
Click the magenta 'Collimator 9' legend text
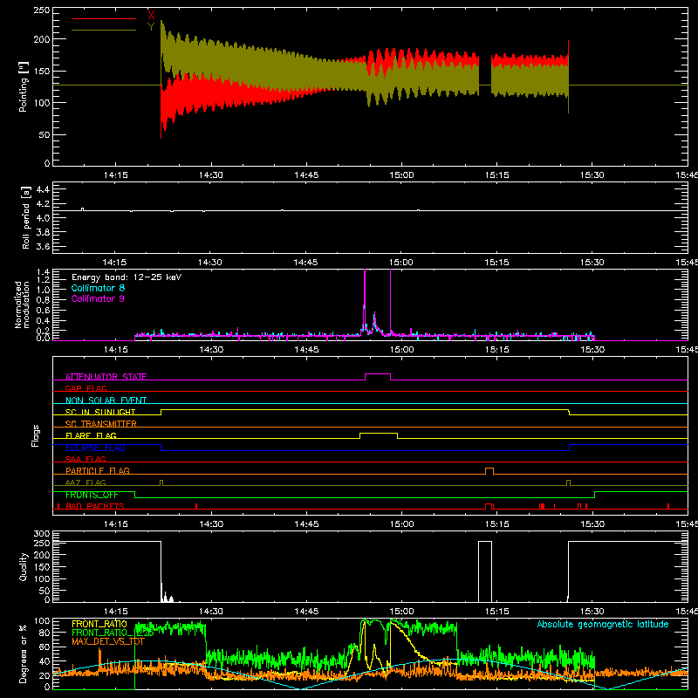click(x=98, y=298)
